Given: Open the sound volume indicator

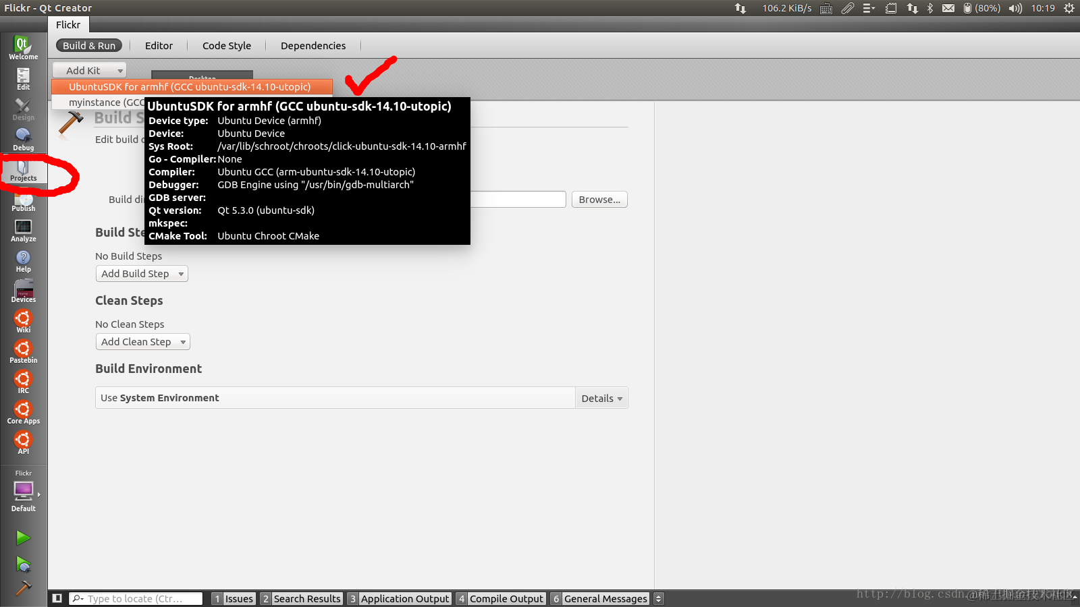Looking at the screenshot, I should click(x=1015, y=8).
